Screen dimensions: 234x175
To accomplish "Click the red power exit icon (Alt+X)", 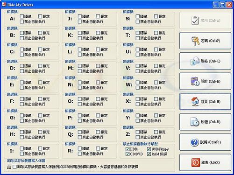I will tap(196, 162).
